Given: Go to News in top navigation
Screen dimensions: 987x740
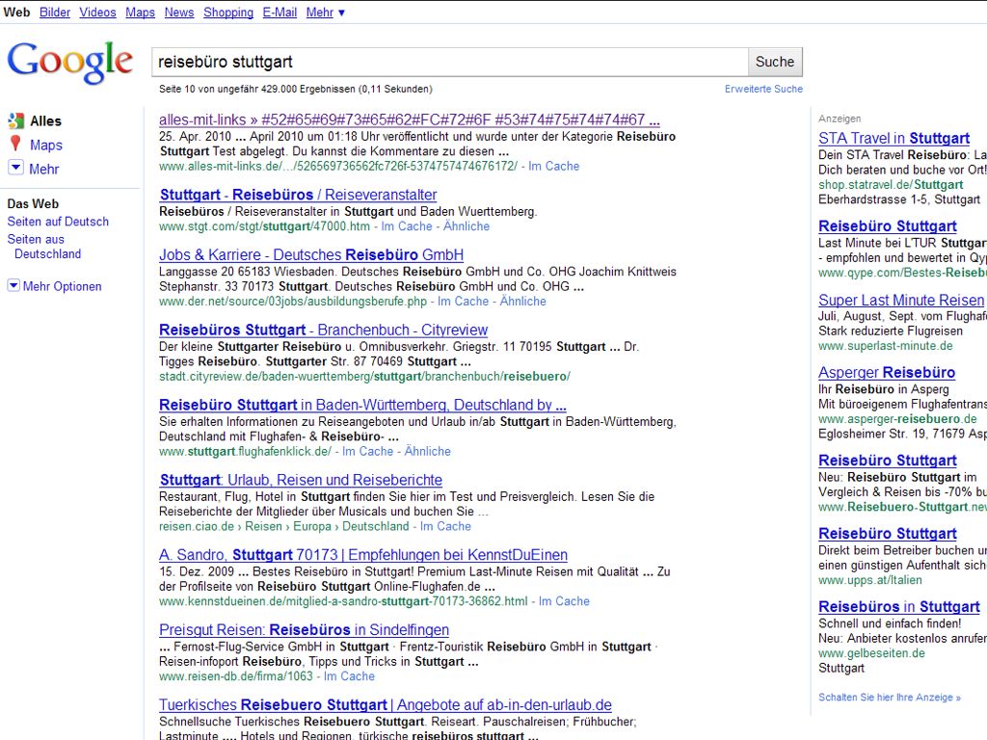Looking at the screenshot, I should (179, 13).
